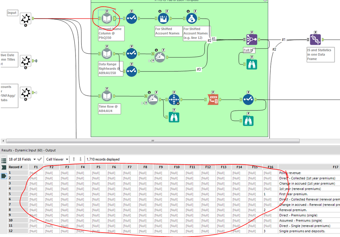
Task: Select the Dynamic Input tool for Time Row
Action: pyautogui.click(x=107, y=96)
